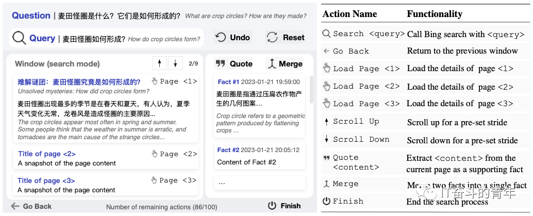Load Page <1> via hand icon
Screen dimensions: 533x216
pos(155,81)
